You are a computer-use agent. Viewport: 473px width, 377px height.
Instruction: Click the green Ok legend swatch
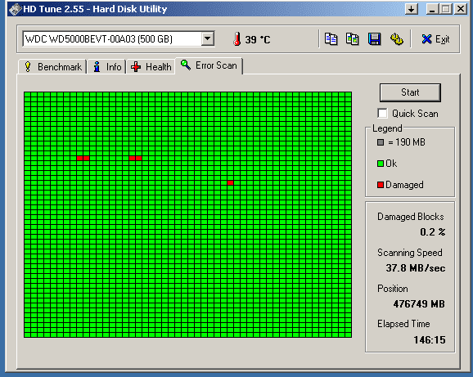[381, 164]
